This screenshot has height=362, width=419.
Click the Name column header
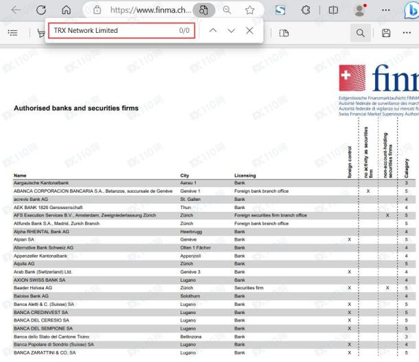(20, 176)
